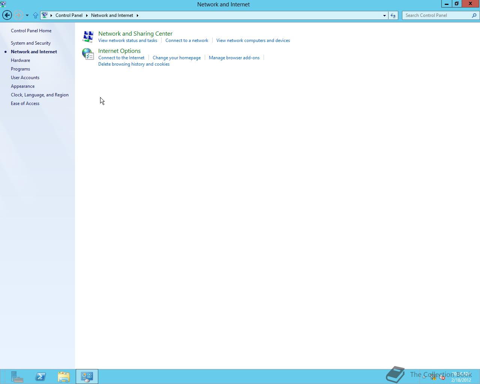This screenshot has width=480, height=384.
Task: Click the Back navigation arrow
Action: click(7, 15)
